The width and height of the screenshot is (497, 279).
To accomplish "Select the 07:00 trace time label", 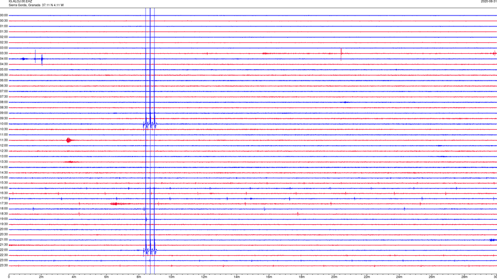I will 4,91.
